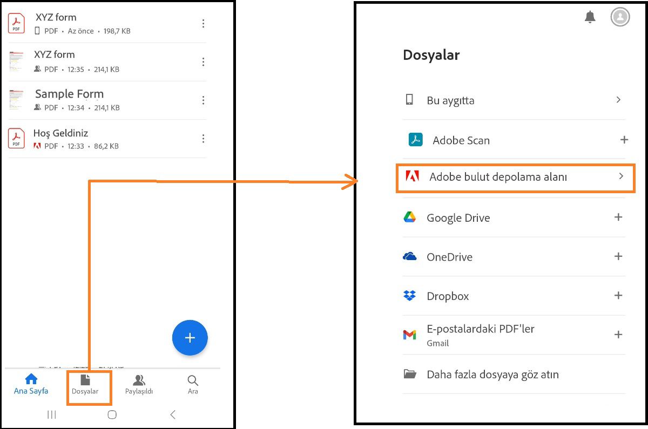Select the Adobe Scan label
The width and height of the screenshot is (648, 429).
point(461,140)
